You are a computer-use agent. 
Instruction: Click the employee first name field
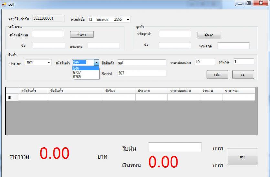click(49, 45)
